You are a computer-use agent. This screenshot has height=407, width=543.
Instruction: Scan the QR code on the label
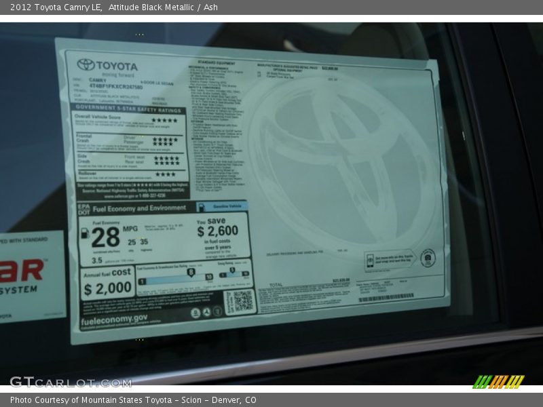click(243, 300)
